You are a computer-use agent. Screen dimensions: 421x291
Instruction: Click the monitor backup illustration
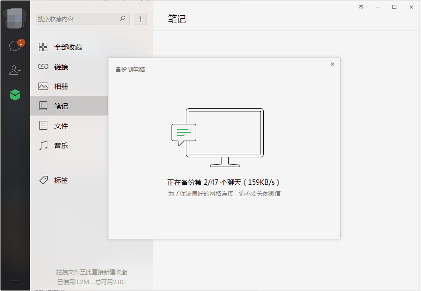click(217, 138)
